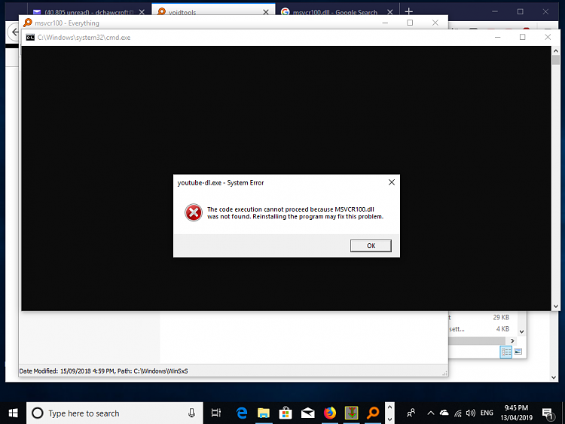The height and width of the screenshot is (424, 565).
Task: Open the Action Center notifications icon
Action: (548, 413)
